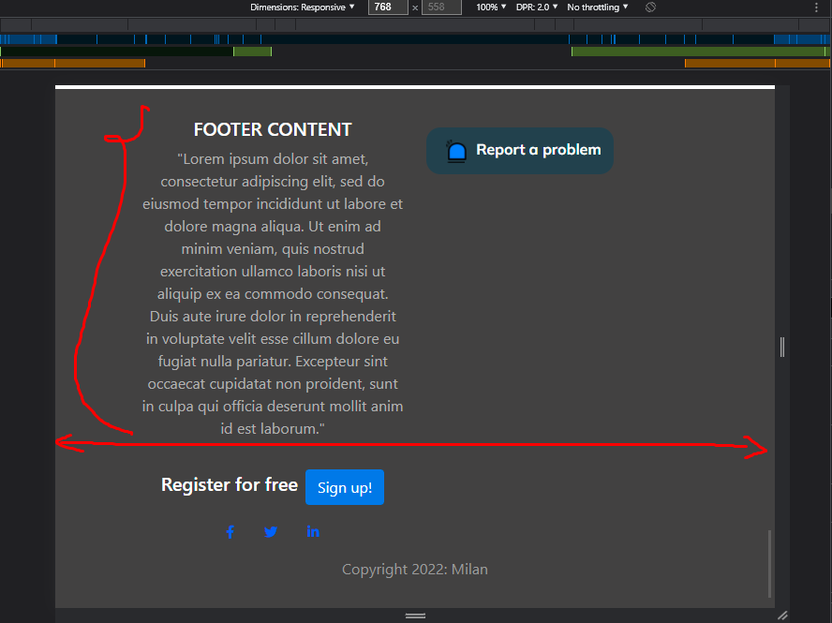
Task: Open the No throttling dropdown
Action: [x=597, y=7]
